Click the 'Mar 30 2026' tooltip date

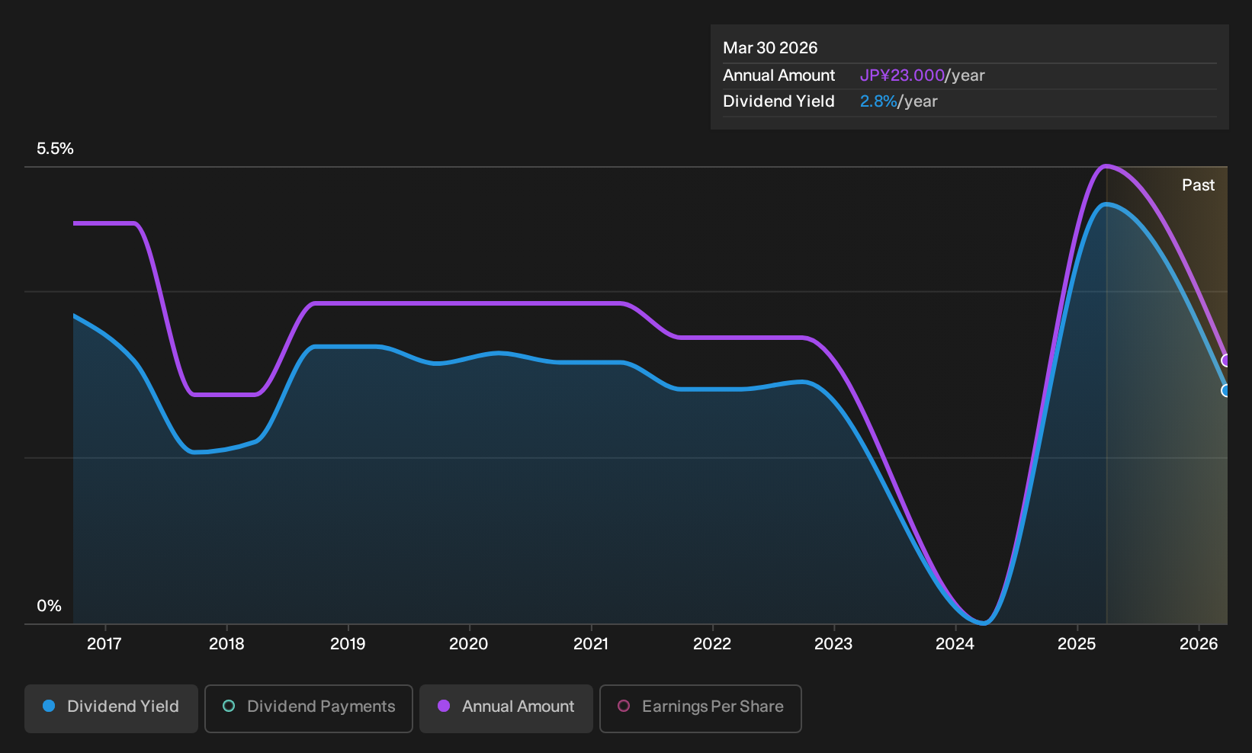click(x=770, y=48)
